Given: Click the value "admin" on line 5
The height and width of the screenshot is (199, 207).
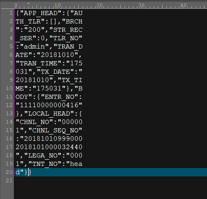Looking at the screenshot, I should coord(34,47).
